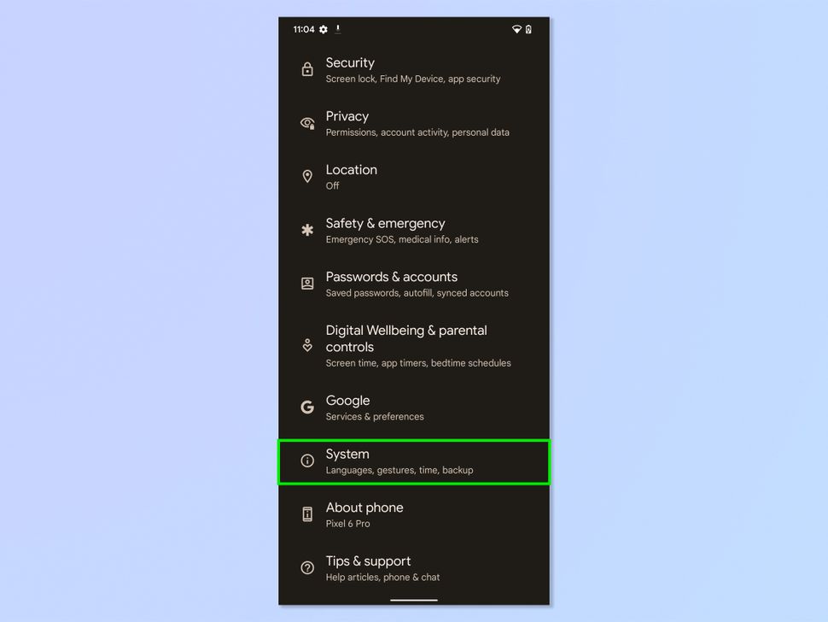Tap the settings gear in the status bar

click(x=323, y=29)
